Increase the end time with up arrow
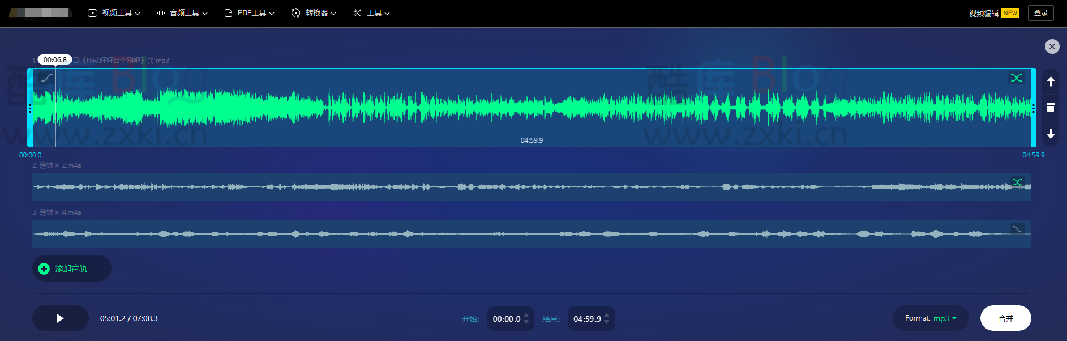 607,315
